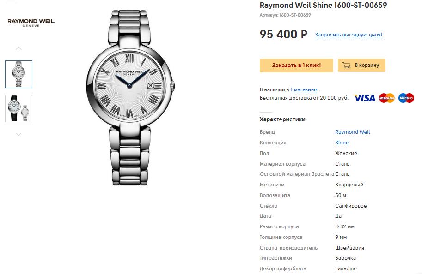Click the "Запросить выгодную цену!" link
Screen dimensions: 422x274
[349, 35]
